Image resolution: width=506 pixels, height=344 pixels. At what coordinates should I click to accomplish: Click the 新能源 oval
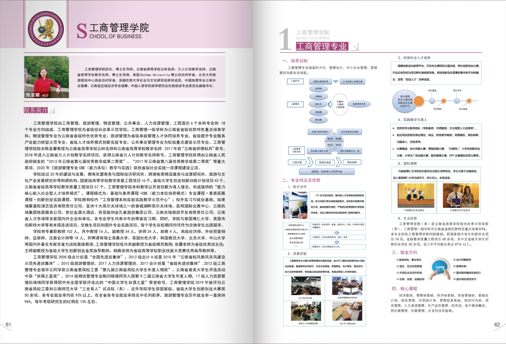[319, 112]
